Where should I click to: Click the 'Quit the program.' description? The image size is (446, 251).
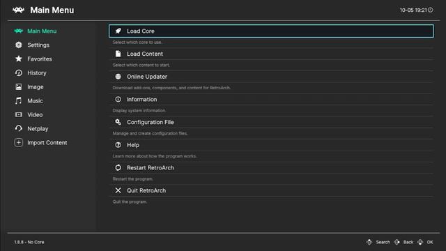(130, 201)
